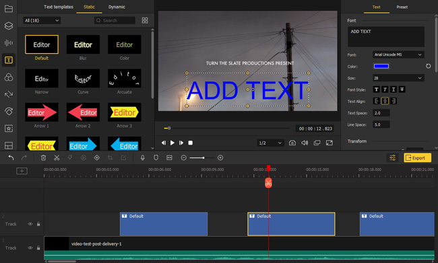The image size is (438, 263).
Task: Click the undo arrow in timeline toolbar
Action: (11, 158)
